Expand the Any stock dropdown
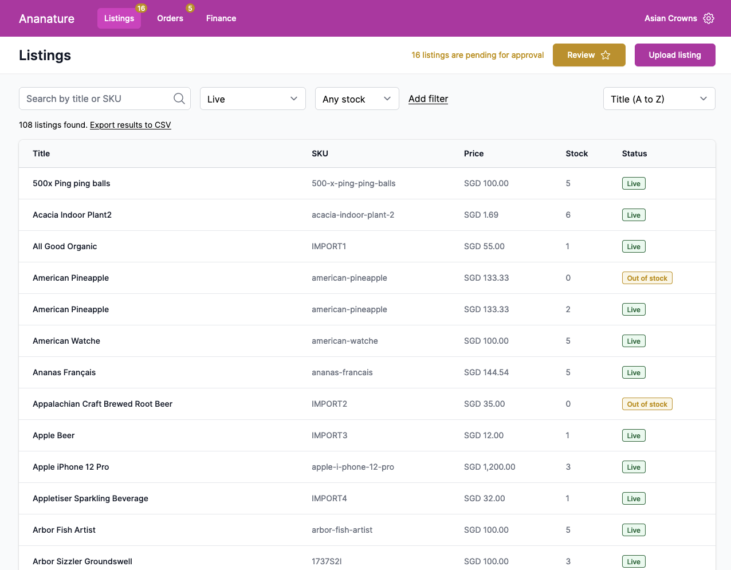Image resolution: width=731 pixels, height=570 pixels. 356,99
